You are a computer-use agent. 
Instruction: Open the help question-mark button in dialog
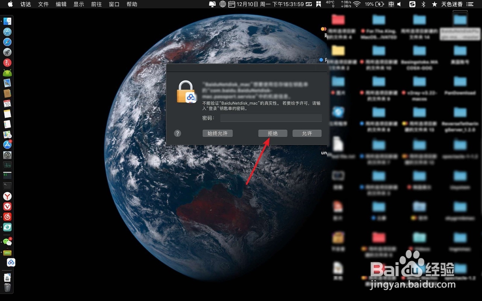(177, 133)
